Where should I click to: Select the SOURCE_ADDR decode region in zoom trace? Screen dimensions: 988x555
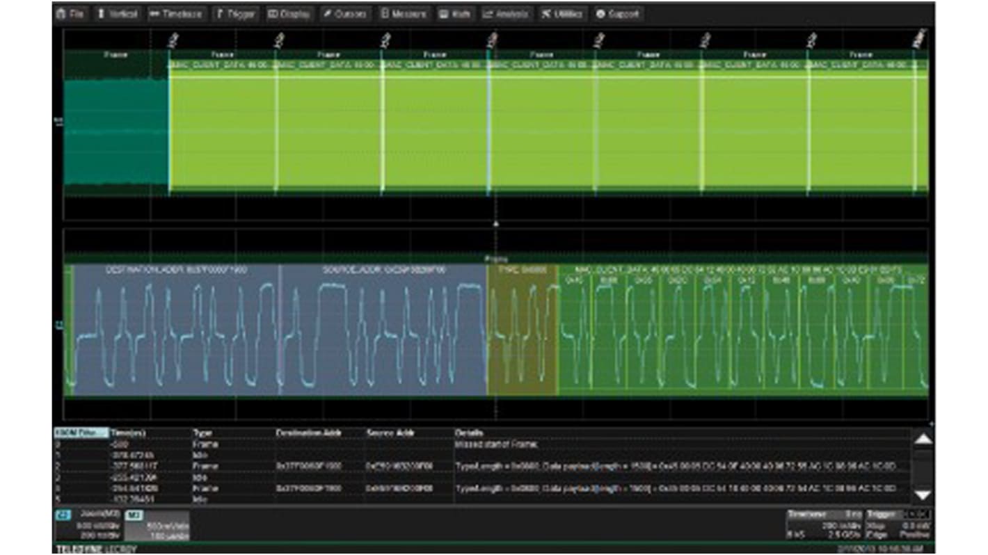(383, 330)
